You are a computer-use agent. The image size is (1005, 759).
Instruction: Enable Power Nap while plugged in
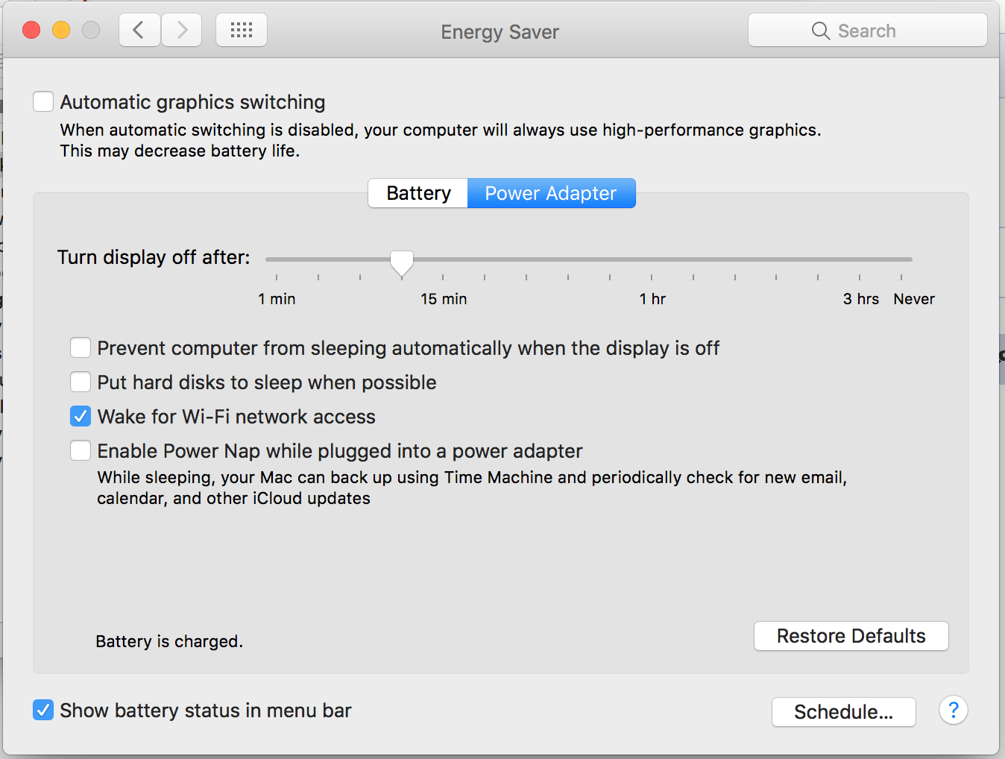tap(81, 451)
